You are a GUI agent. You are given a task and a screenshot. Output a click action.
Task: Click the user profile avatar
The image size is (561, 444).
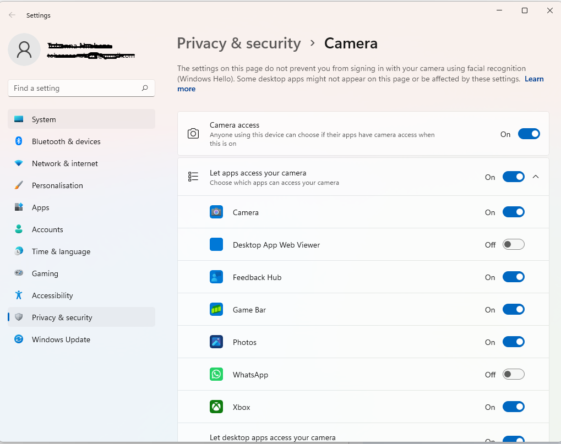[x=24, y=50]
